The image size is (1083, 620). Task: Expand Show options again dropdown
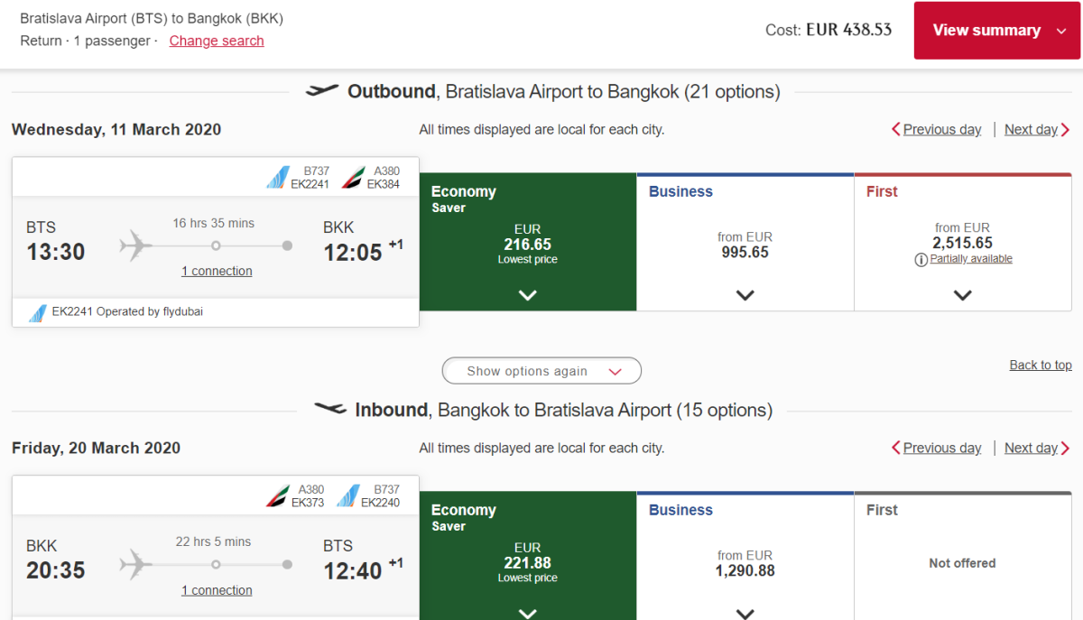click(x=541, y=371)
